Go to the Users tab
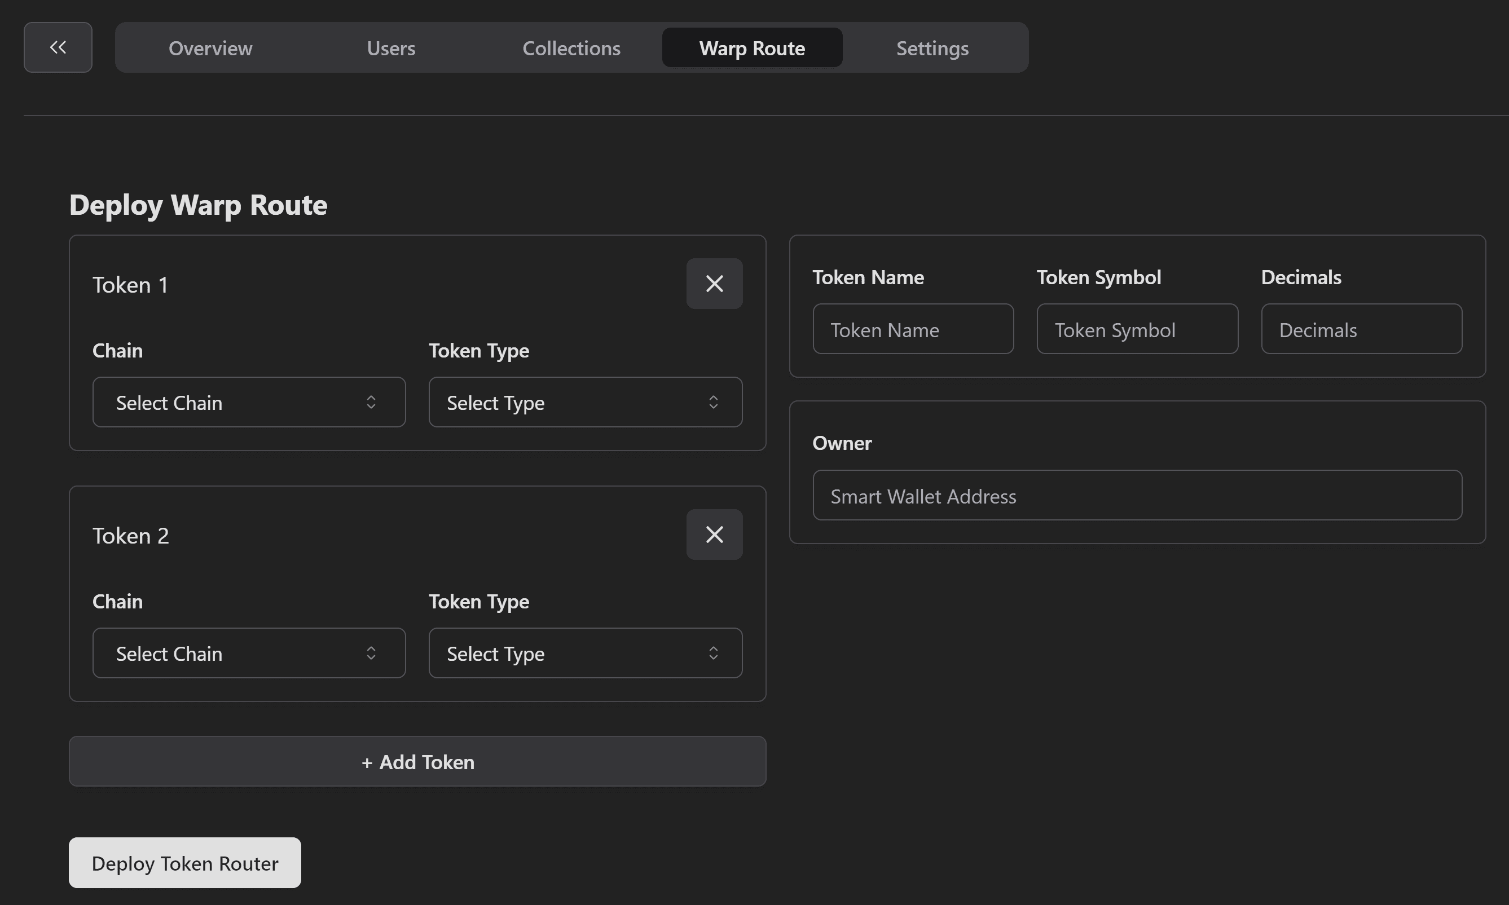This screenshot has height=905, width=1509. click(391, 48)
